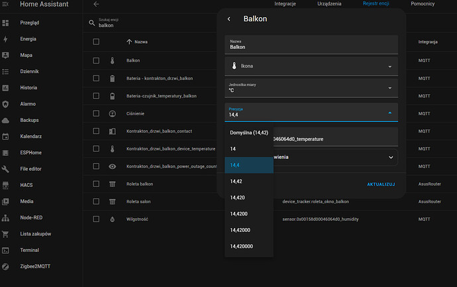Screen dimensions: 457x287
Task: Select precision option 14,420000
Action: click(x=249, y=247)
